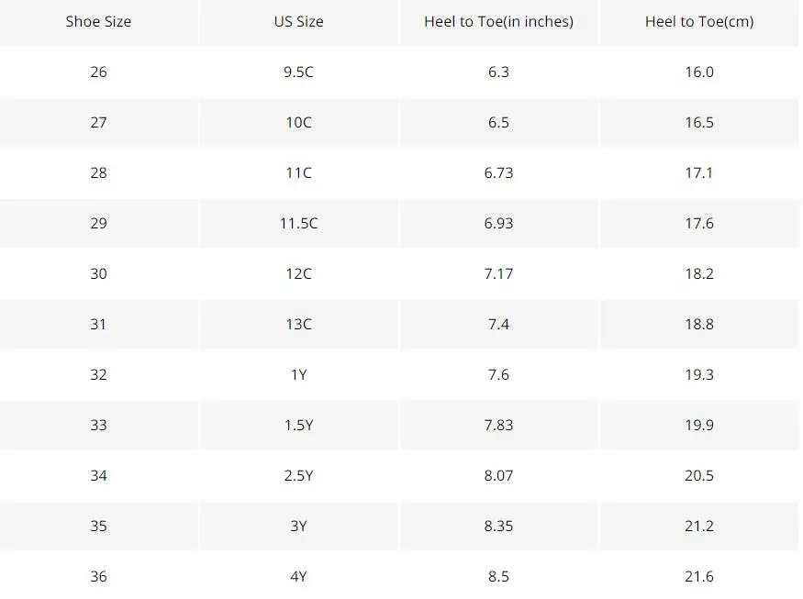This screenshot has width=803, height=599.
Task: Select shoe size 30 cell
Action: point(98,273)
